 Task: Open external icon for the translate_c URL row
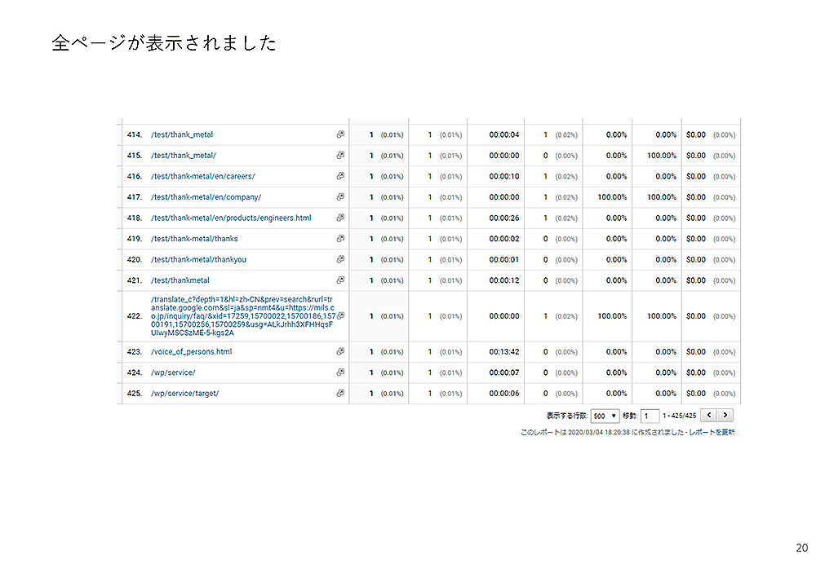340,315
